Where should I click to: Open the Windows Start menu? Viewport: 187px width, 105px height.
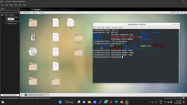(60, 102)
